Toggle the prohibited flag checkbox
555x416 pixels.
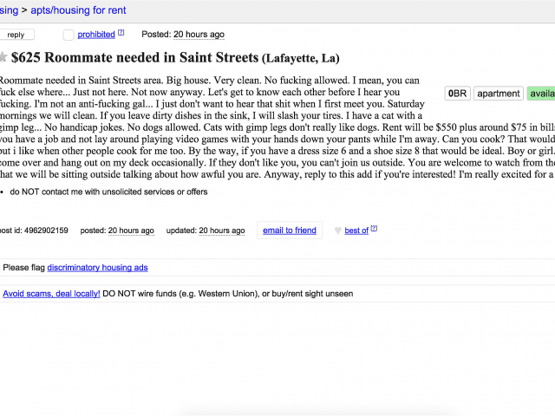[x=69, y=35]
